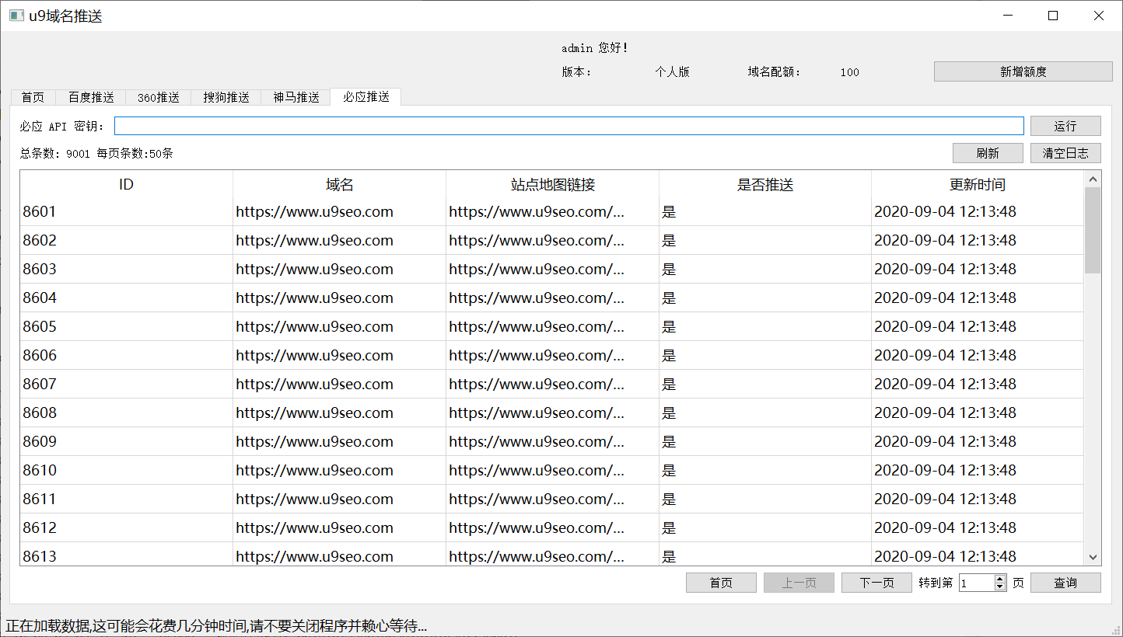Viewport: 1123px width, 637px height.
Task: Select the ID cell 8612
Action: (x=126, y=527)
